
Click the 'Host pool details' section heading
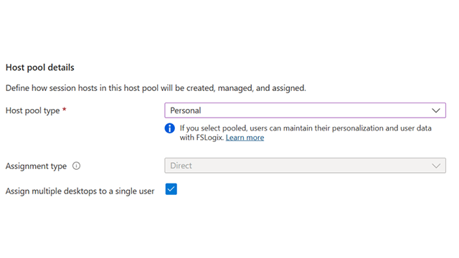pos(40,67)
